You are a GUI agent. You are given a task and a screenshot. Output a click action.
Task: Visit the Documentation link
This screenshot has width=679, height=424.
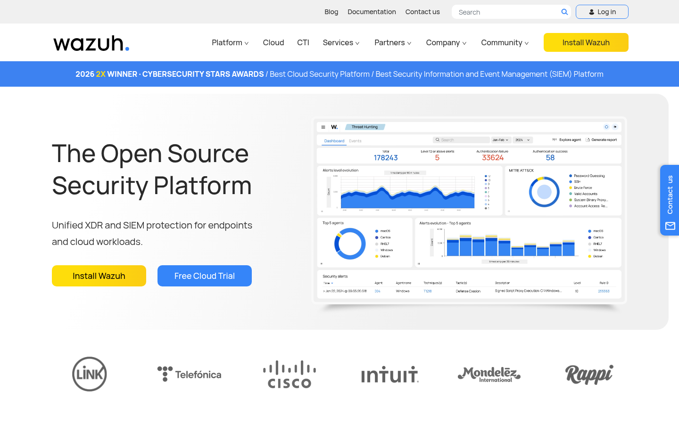[x=372, y=12]
